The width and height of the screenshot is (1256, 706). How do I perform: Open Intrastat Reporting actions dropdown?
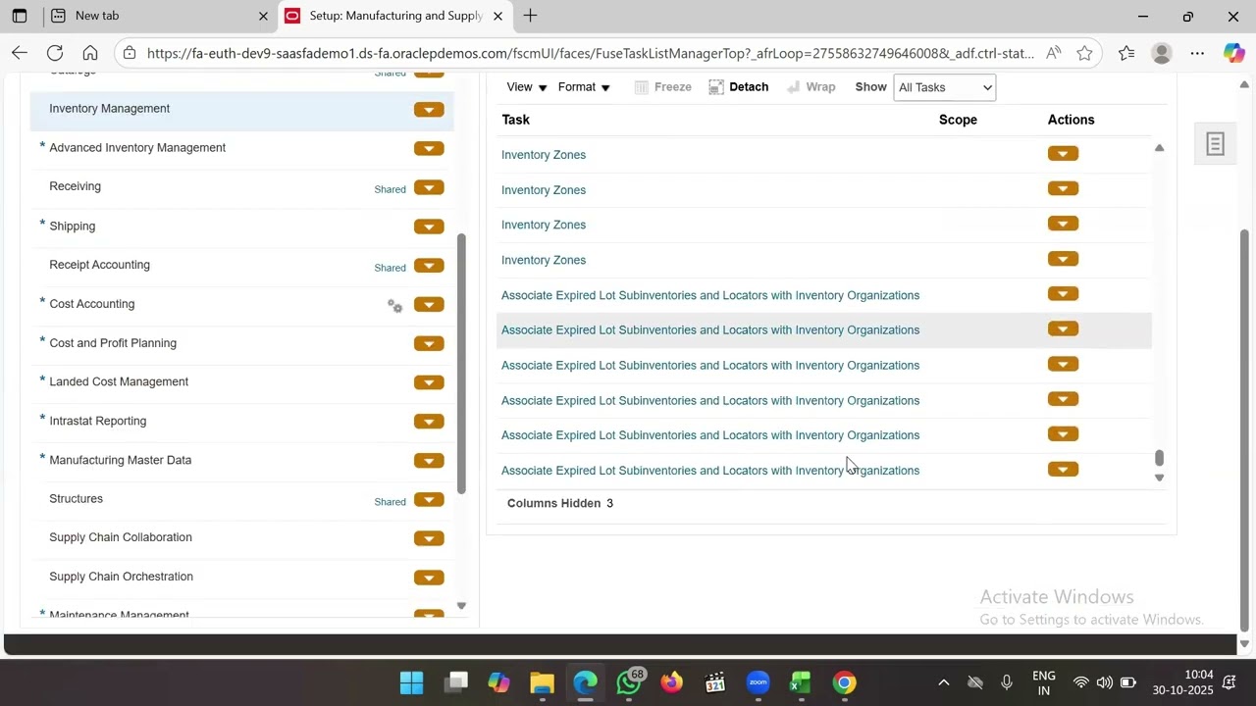(x=429, y=422)
